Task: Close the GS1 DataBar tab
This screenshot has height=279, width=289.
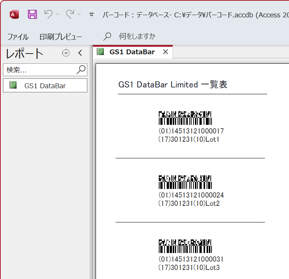Action: click(x=166, y=52)
